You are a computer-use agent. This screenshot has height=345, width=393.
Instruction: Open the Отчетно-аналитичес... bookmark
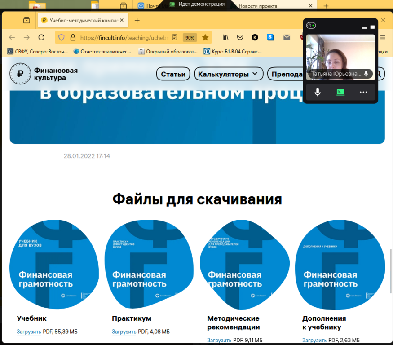pyautogui.click(x=102, y=51)
